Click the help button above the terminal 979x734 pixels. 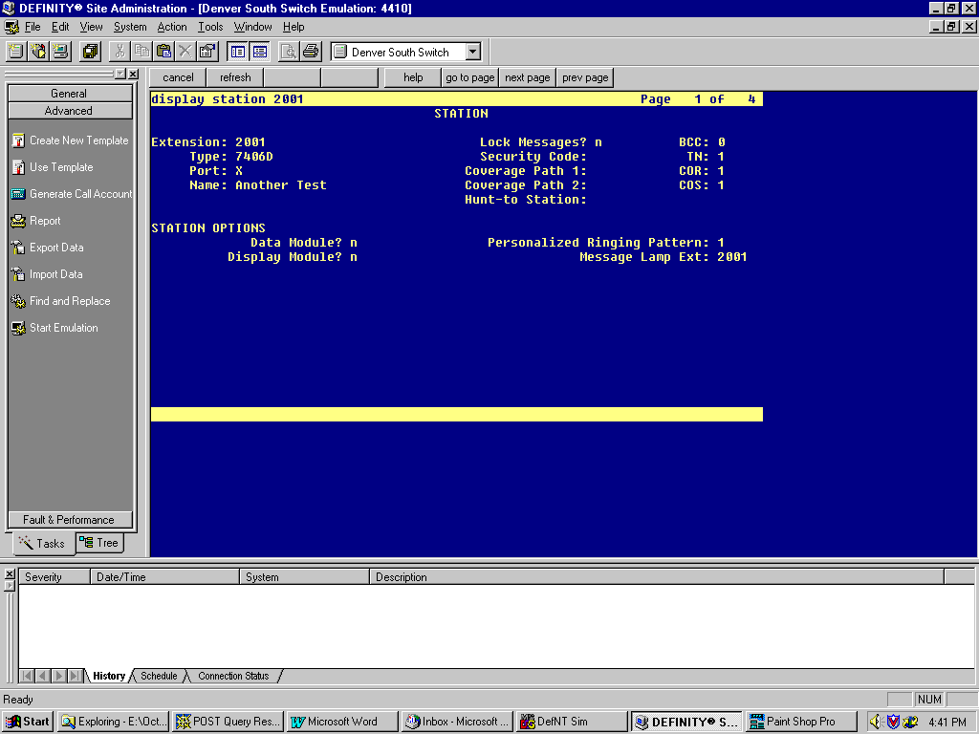pyautogui.click(x=413, y=77)
